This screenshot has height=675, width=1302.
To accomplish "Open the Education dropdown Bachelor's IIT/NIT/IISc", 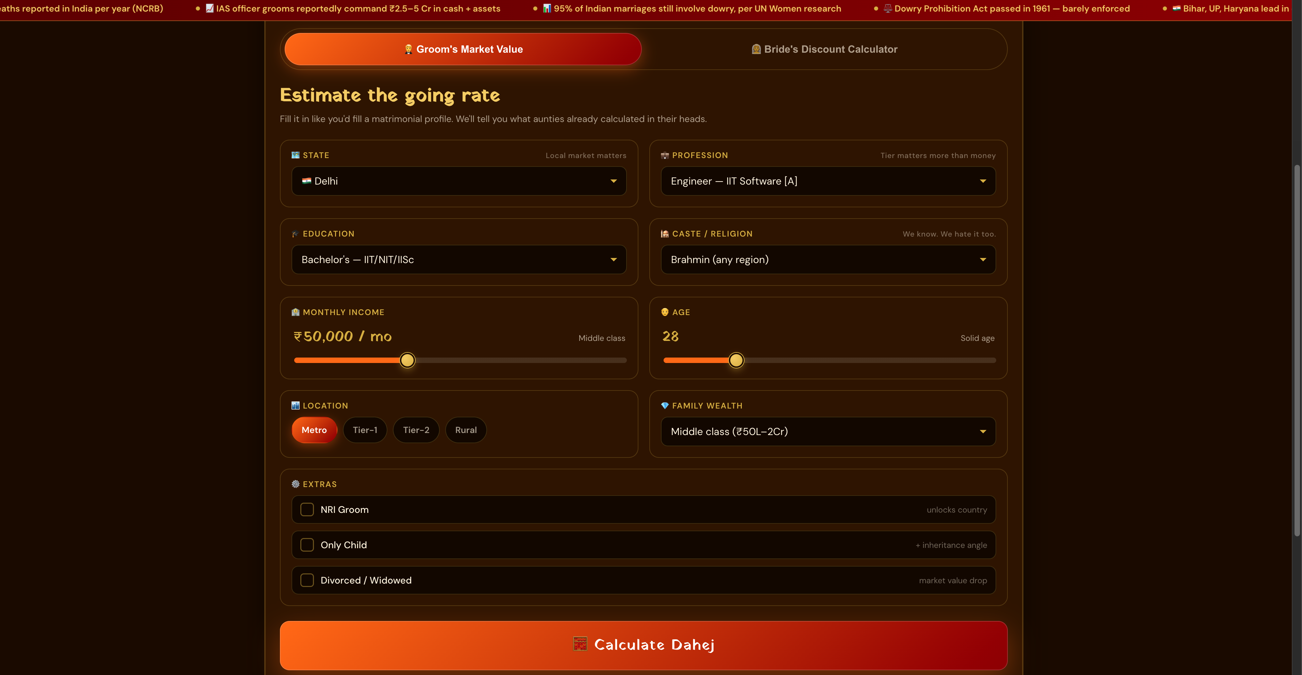I will point(459,260).
